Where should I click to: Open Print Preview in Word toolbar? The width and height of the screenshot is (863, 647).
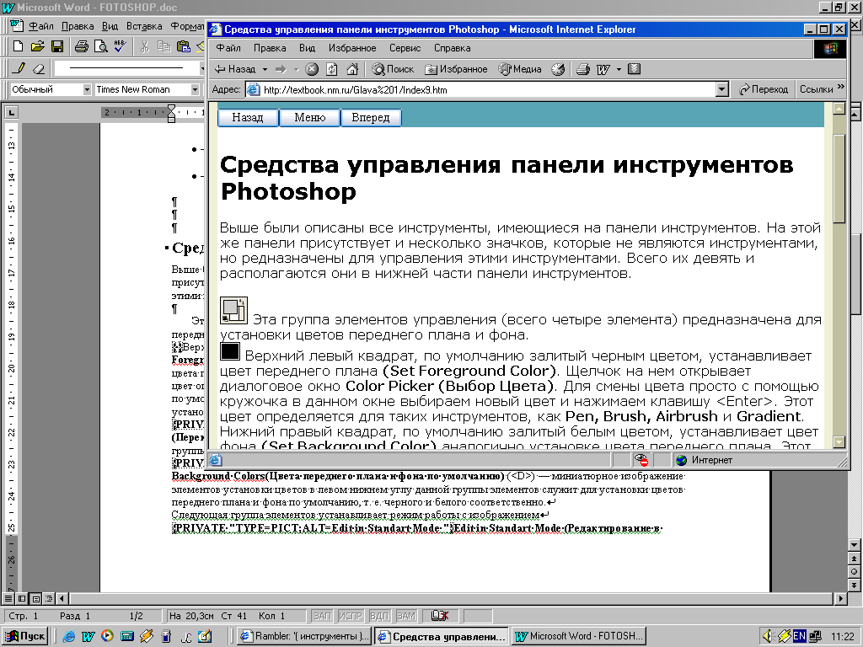click(x=101, y=46)
